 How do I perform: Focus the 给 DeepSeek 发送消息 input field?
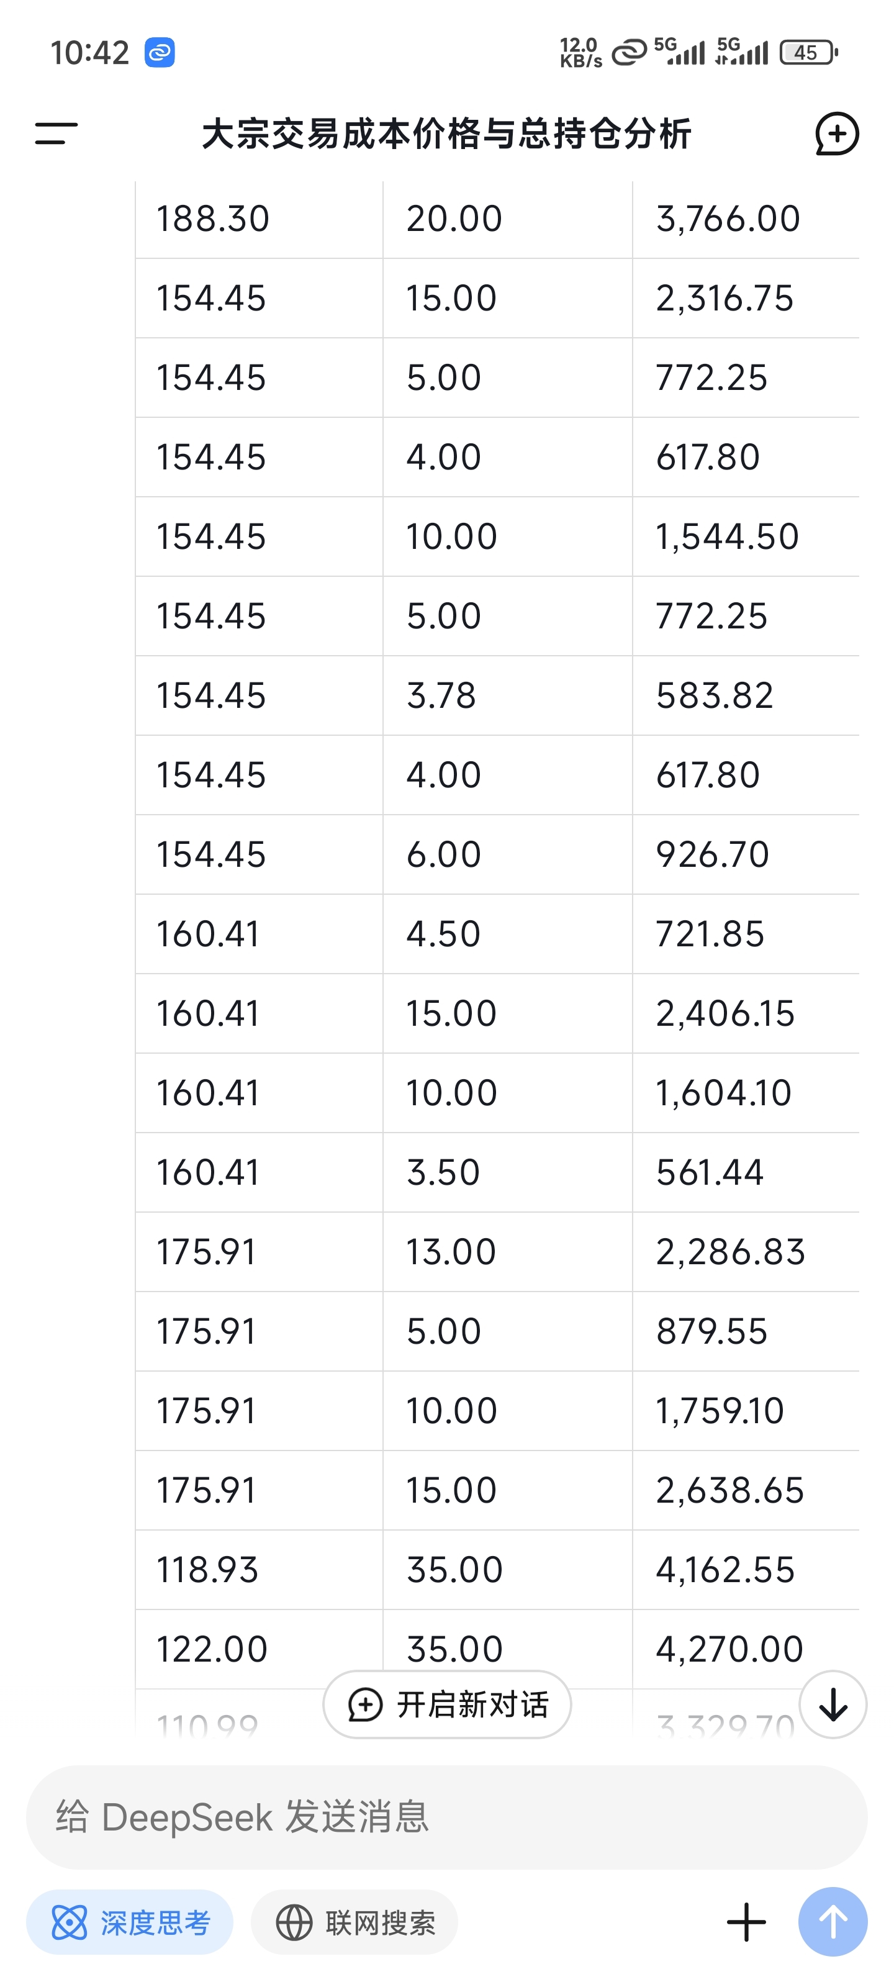446,1816
